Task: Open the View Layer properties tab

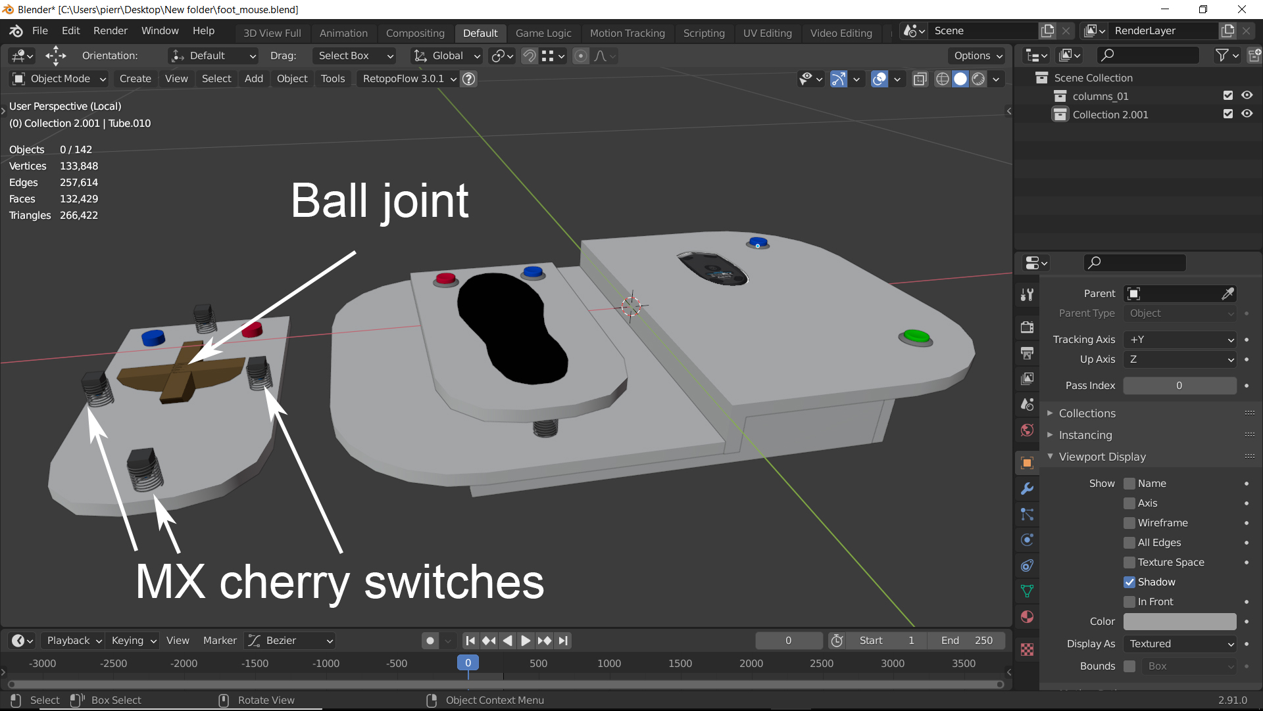Action: point(1027,378)
